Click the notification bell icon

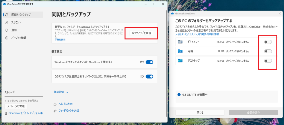click(7, 30)
